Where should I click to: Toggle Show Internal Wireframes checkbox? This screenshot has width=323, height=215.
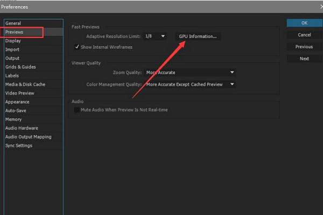[78, 47]
